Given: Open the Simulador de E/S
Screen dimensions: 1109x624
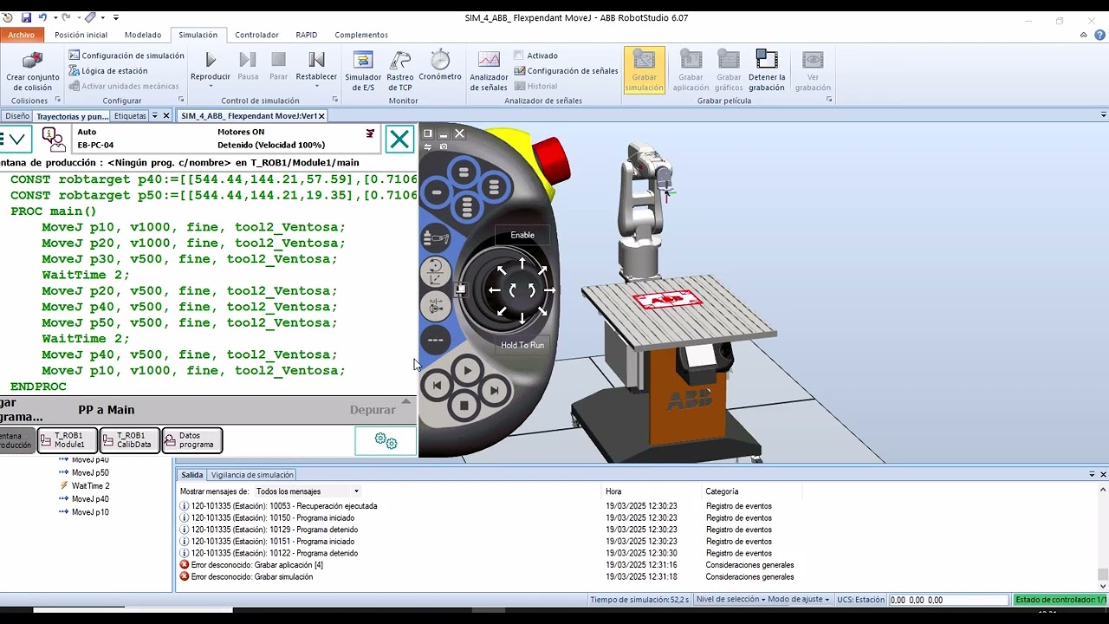Looking at the screenshot, I should (363, 69).
